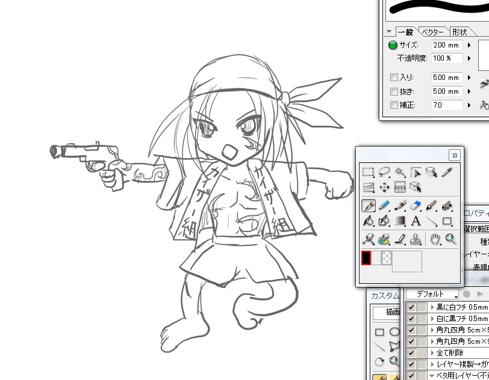Switch to the ベクター tab
Viewport: 489px width, 380px height.
point(432,32)
